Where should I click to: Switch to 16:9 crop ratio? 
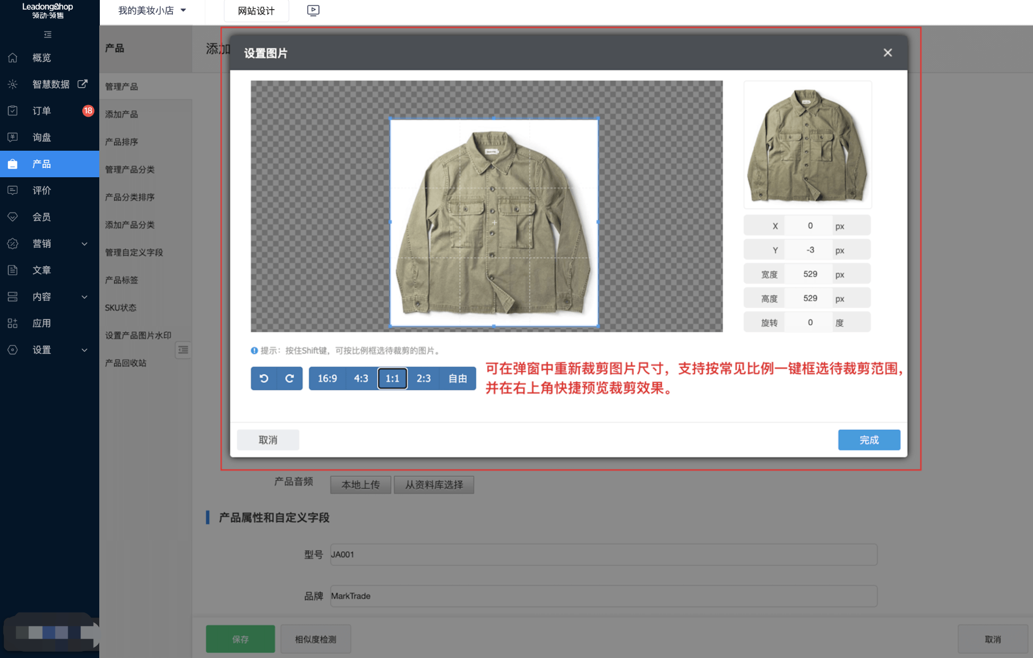[x=327, y=378]
